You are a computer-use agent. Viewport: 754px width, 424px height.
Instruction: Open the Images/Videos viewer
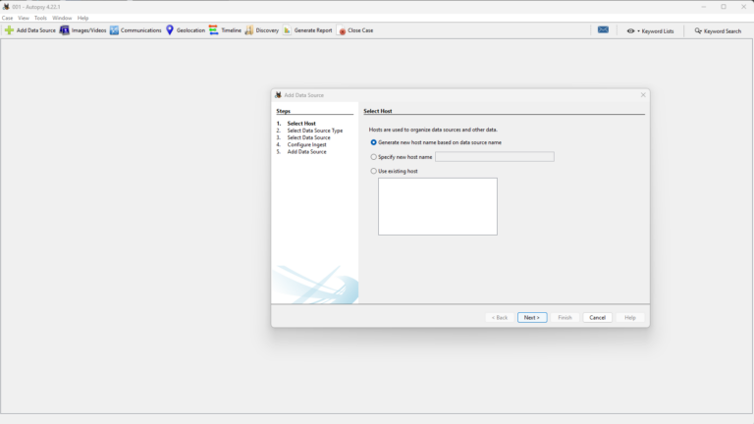point(65,30)
